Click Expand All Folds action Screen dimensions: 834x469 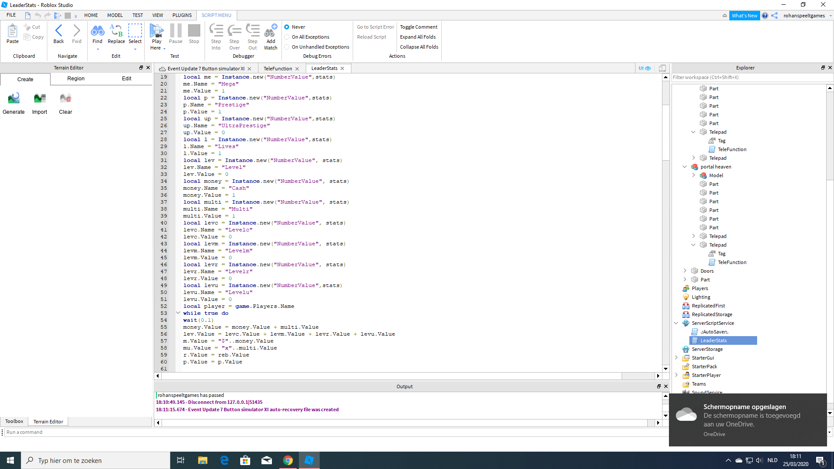tap(418, 37)
